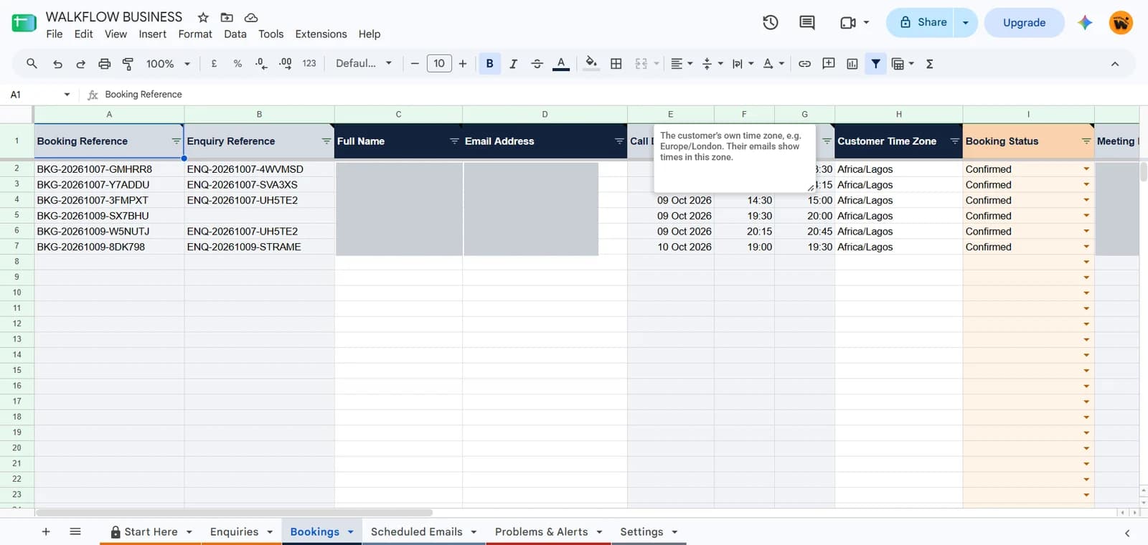Add a comment from the toolbar
This screenshot has height=545, width=1148.
[828, 64]
